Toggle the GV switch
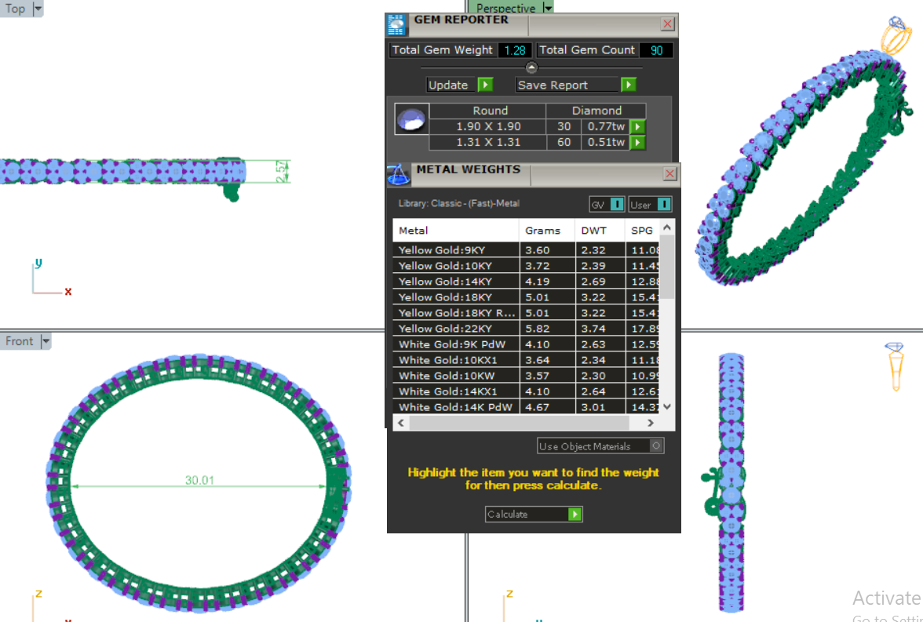This screenshot has height=622, width=923. (616, 205)
